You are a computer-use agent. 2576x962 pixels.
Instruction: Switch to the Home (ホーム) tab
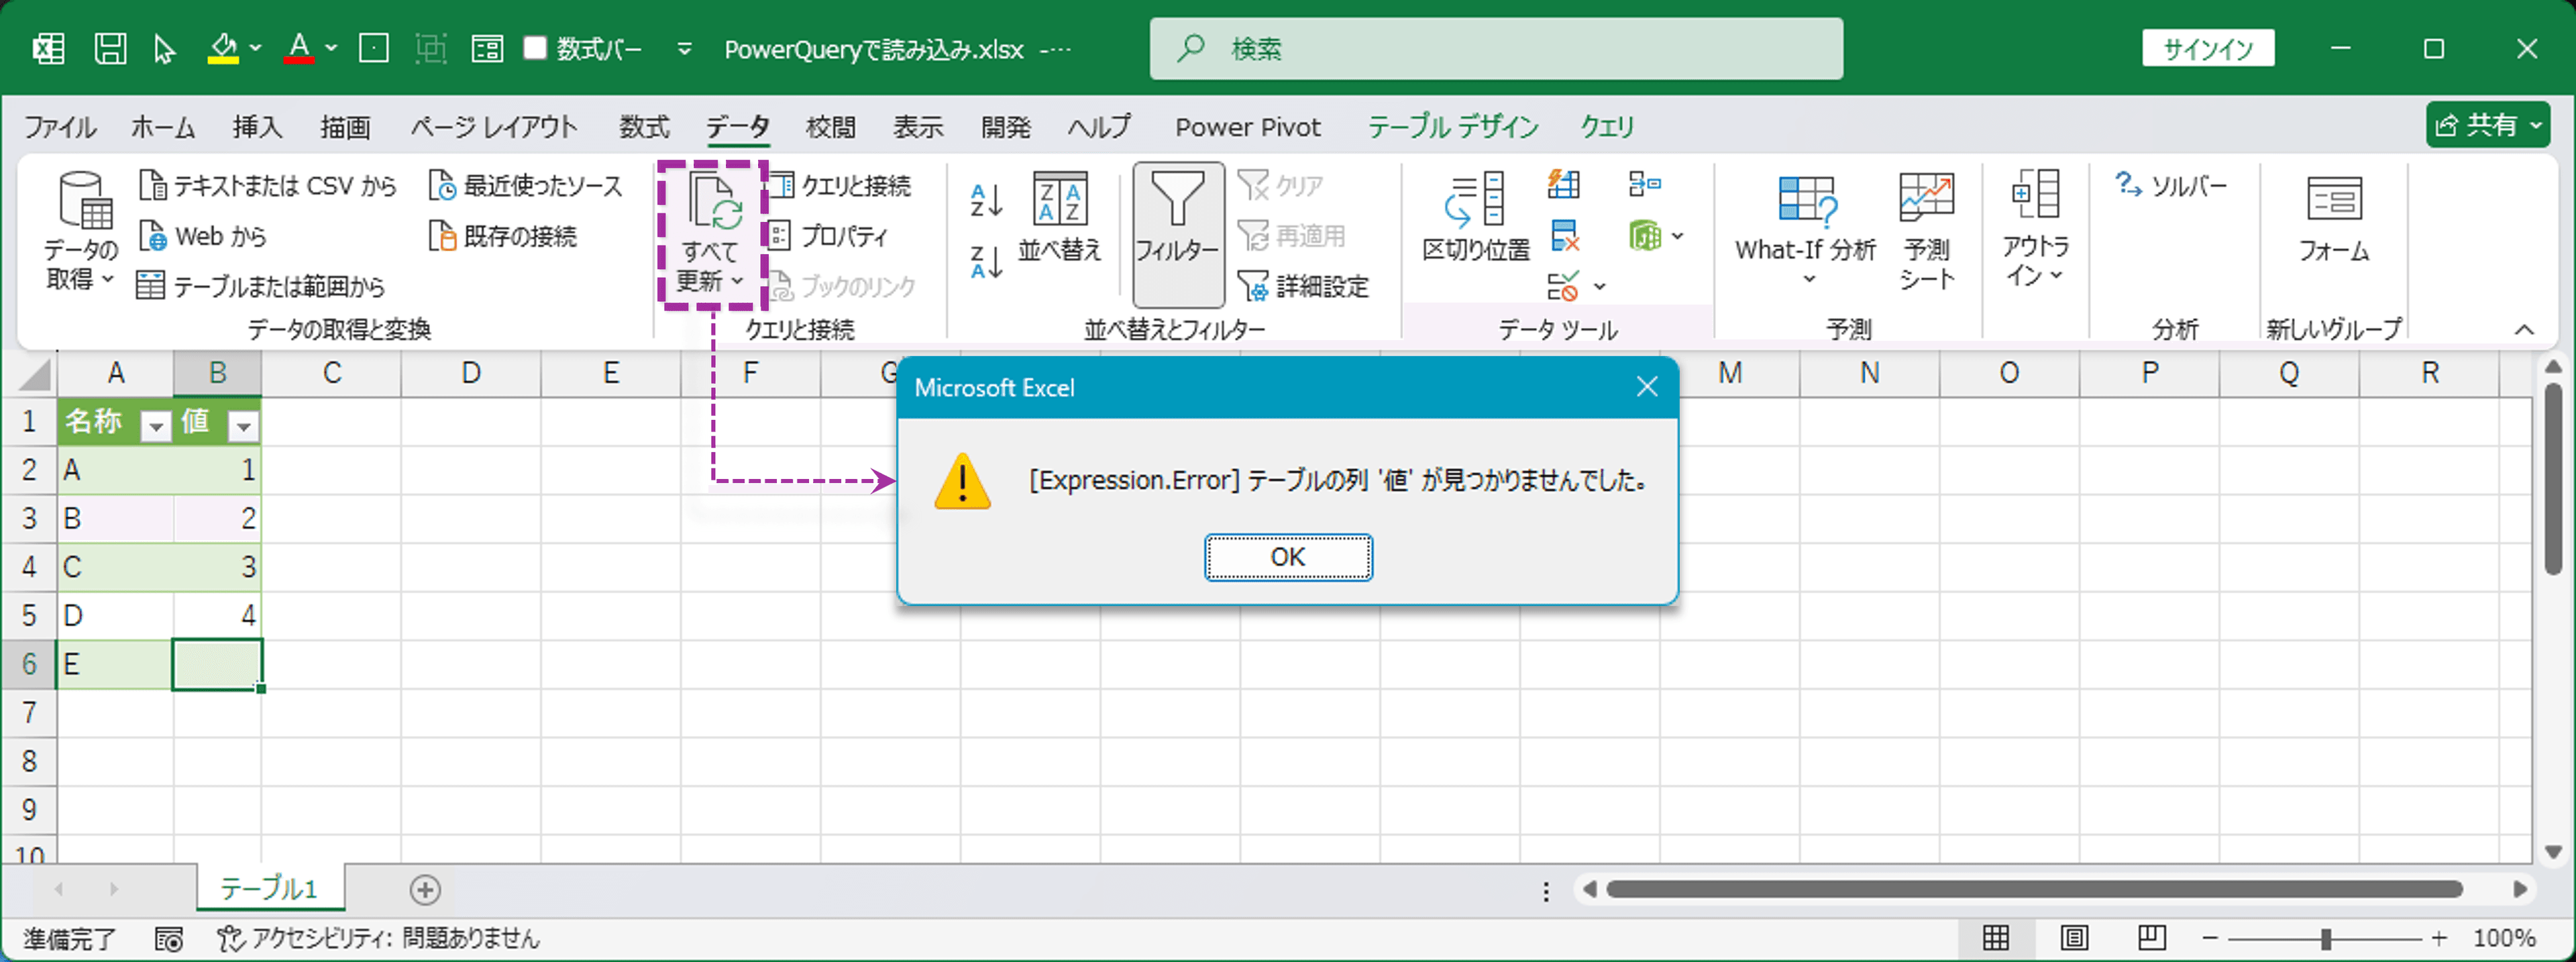(x=163, y=127)
